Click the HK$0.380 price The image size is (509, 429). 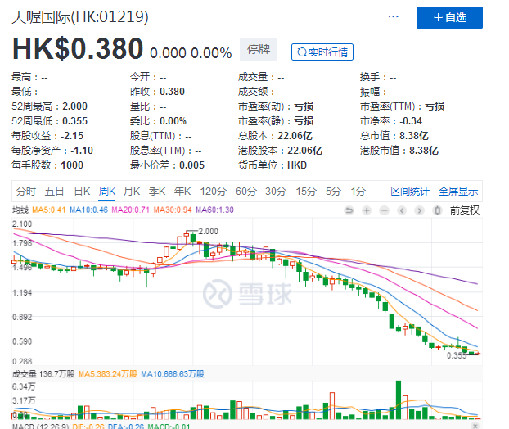[x=78, y=49]
